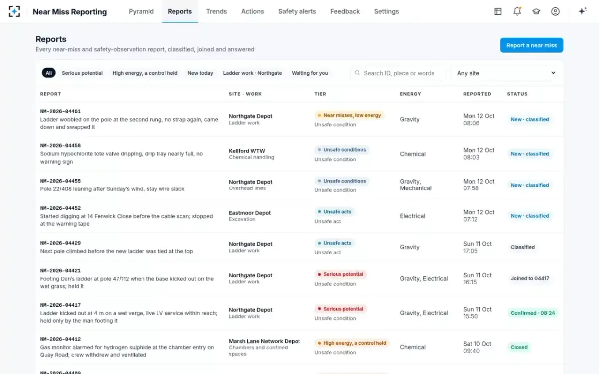Open the training graduation cap icon

[536, 11]
